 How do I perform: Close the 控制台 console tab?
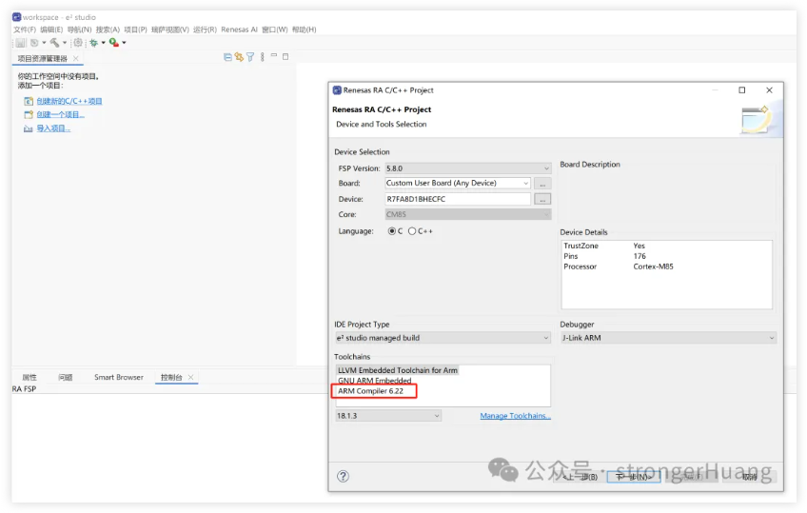pyautogui.click(x=191, y=377)
